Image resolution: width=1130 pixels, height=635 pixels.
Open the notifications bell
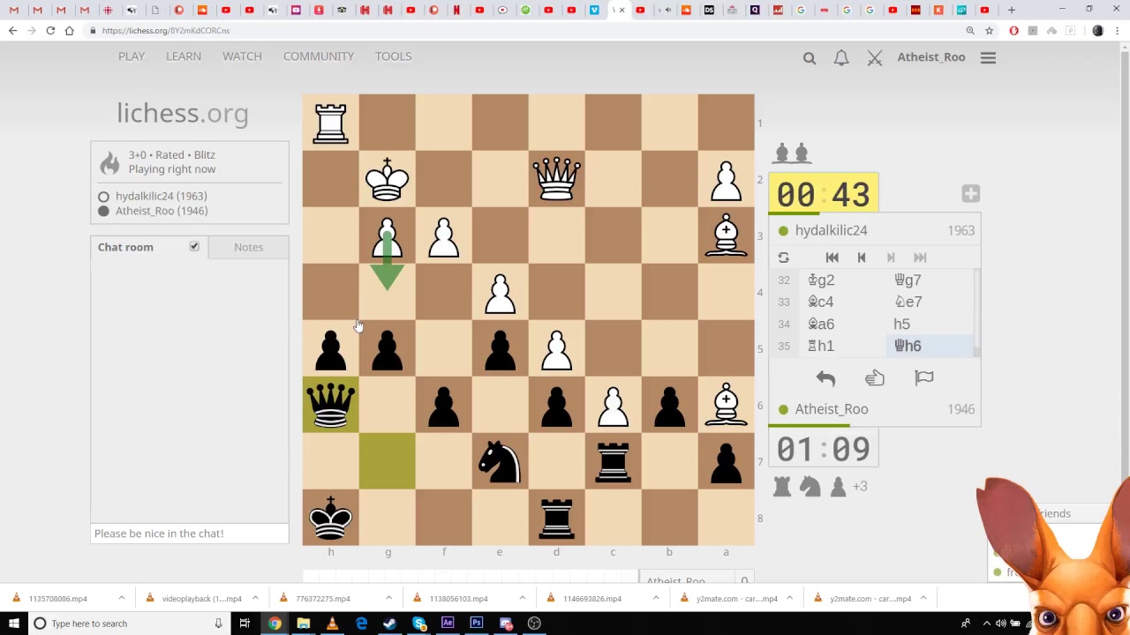pyautogui.click(x=841, y=57)
